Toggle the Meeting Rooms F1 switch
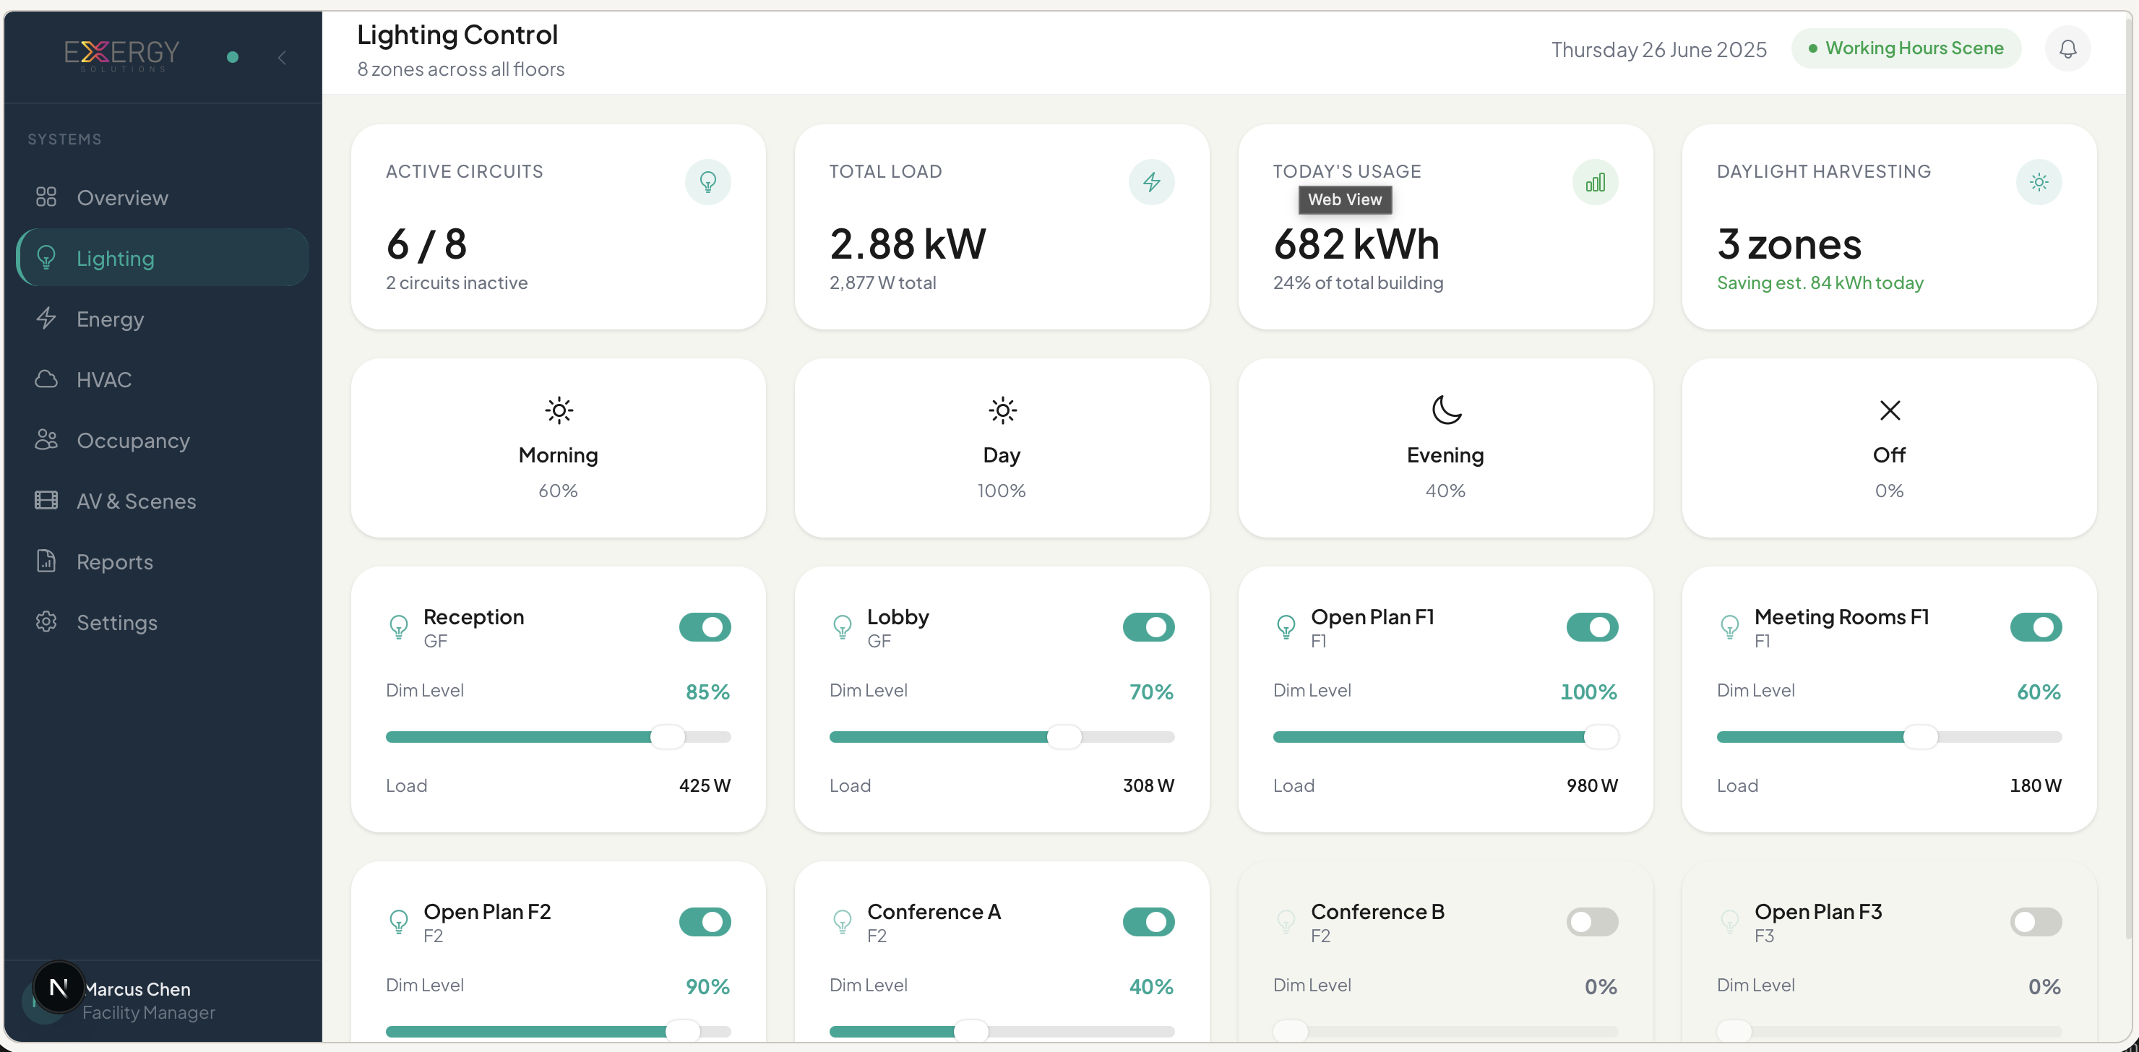 [2035, 627]
